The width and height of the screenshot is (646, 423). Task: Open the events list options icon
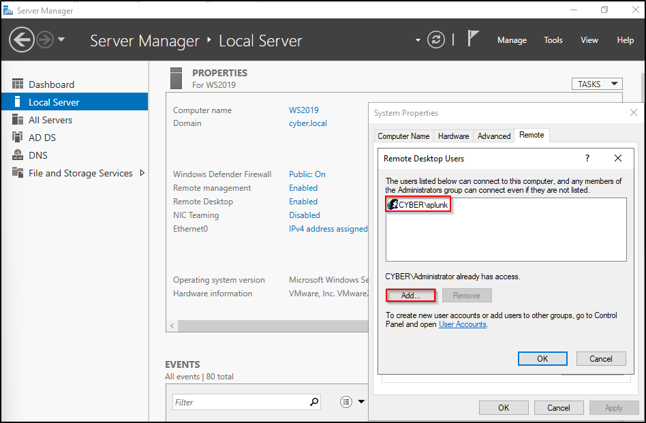pyautogui.click(x=346, y=402)
